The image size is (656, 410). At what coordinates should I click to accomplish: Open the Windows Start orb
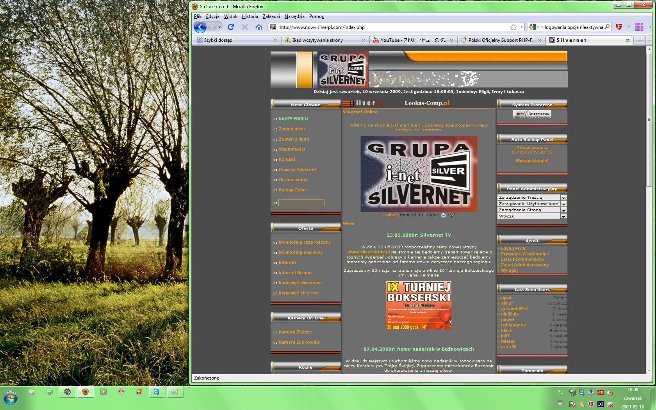click(x=10, y=398)
